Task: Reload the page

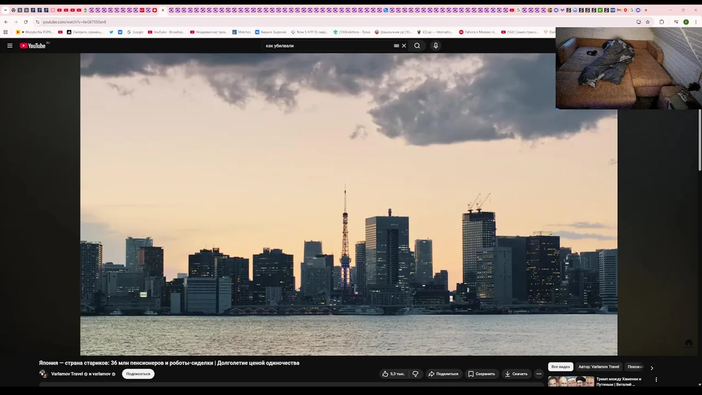Action: [x=25, y=22]
